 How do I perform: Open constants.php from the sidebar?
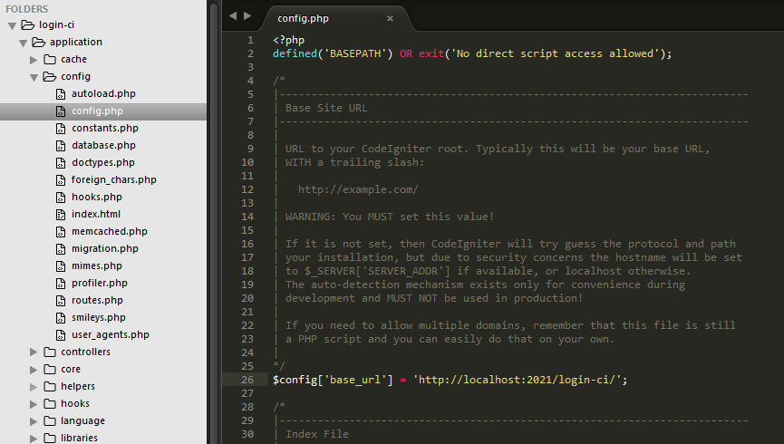coord(105,129)
